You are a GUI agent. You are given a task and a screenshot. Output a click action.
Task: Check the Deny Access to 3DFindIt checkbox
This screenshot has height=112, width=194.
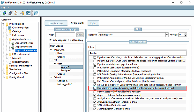(x=95, y=92)
